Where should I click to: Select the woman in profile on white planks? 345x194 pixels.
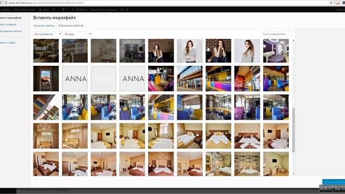[247, 51]
